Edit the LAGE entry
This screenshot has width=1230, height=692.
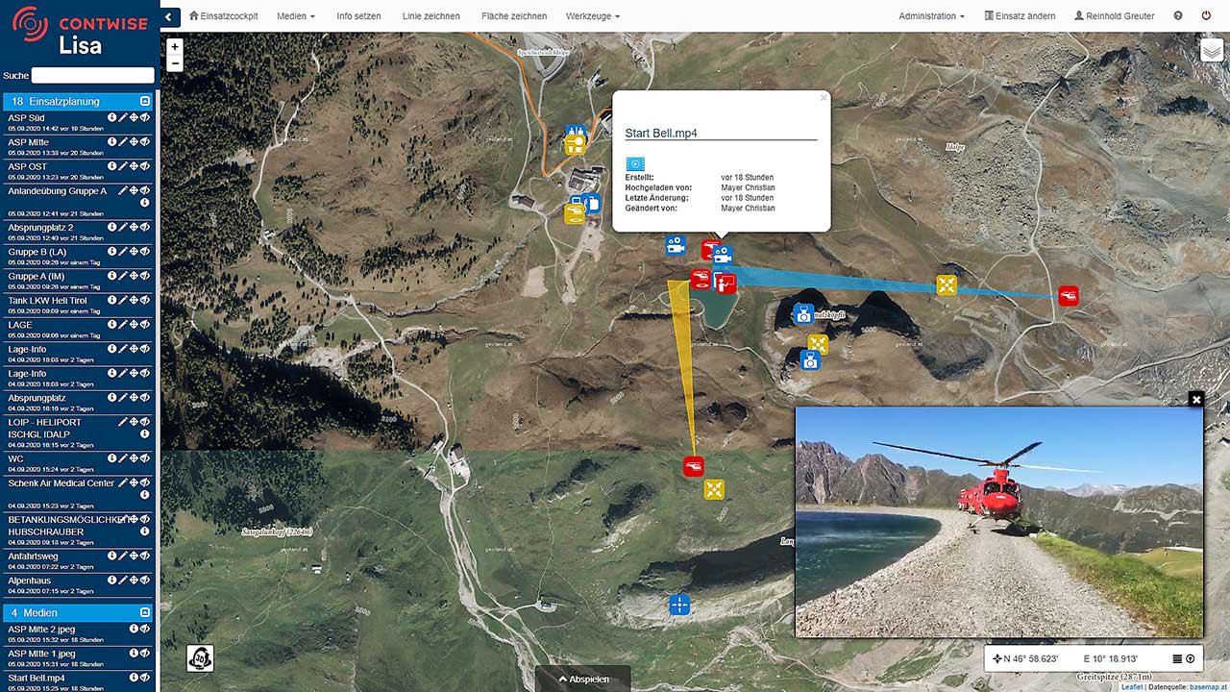click(123, 324)
